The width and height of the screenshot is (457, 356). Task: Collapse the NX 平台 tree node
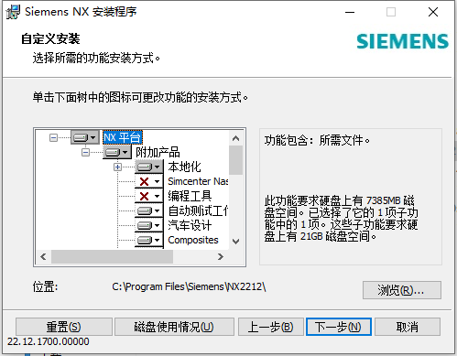[53, 138]
